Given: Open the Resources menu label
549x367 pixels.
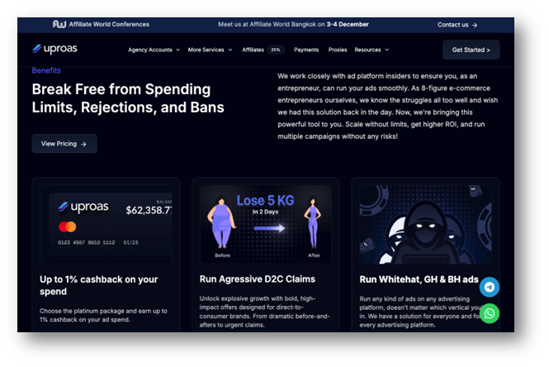Looking at the screenshot, I should coord(367,50).
